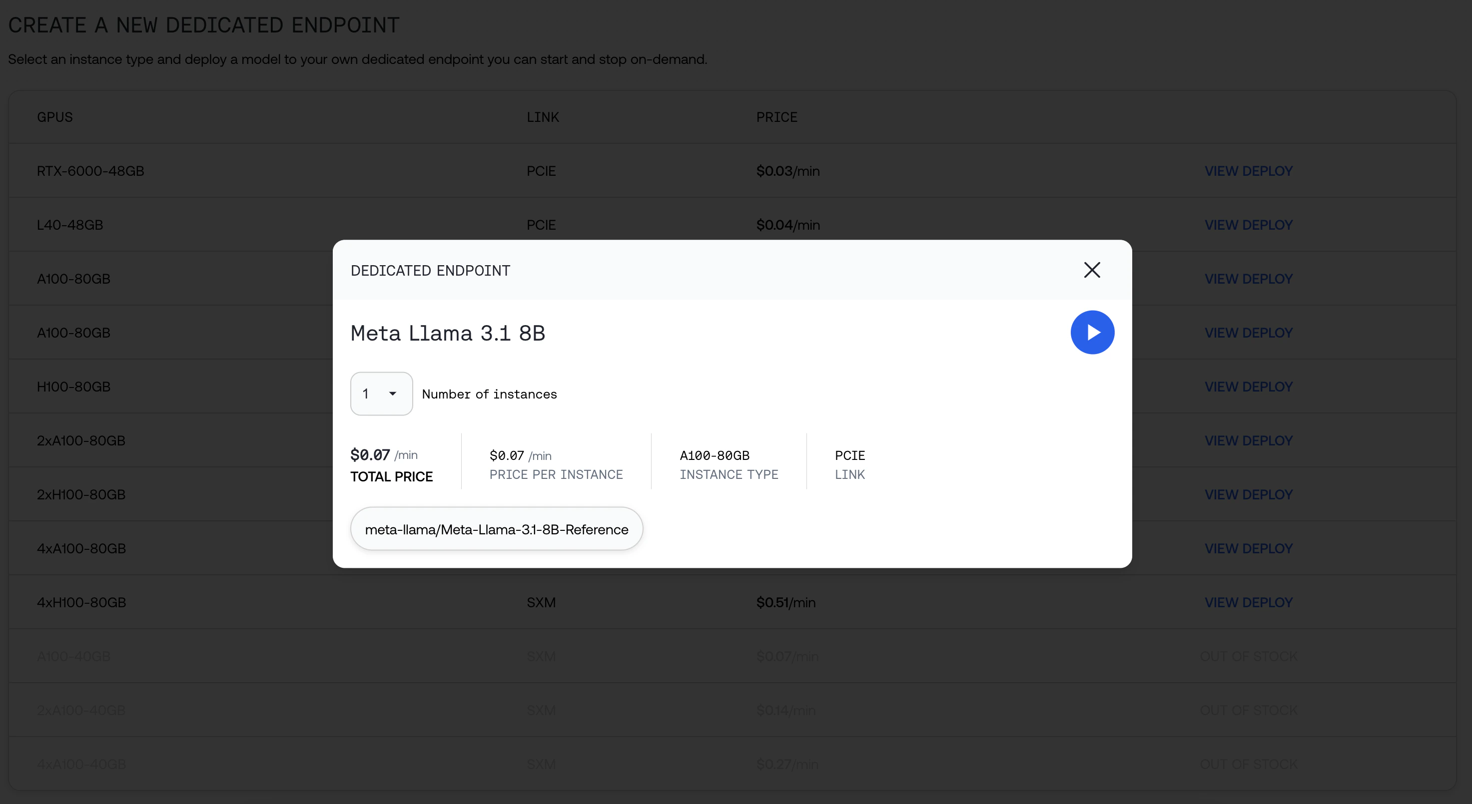Open the number of instances dropdown

coord(381,394)
